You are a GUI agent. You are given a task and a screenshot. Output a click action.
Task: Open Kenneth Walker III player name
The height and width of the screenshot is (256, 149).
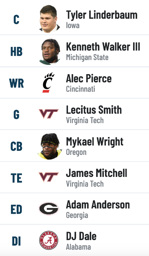point(103,47)
